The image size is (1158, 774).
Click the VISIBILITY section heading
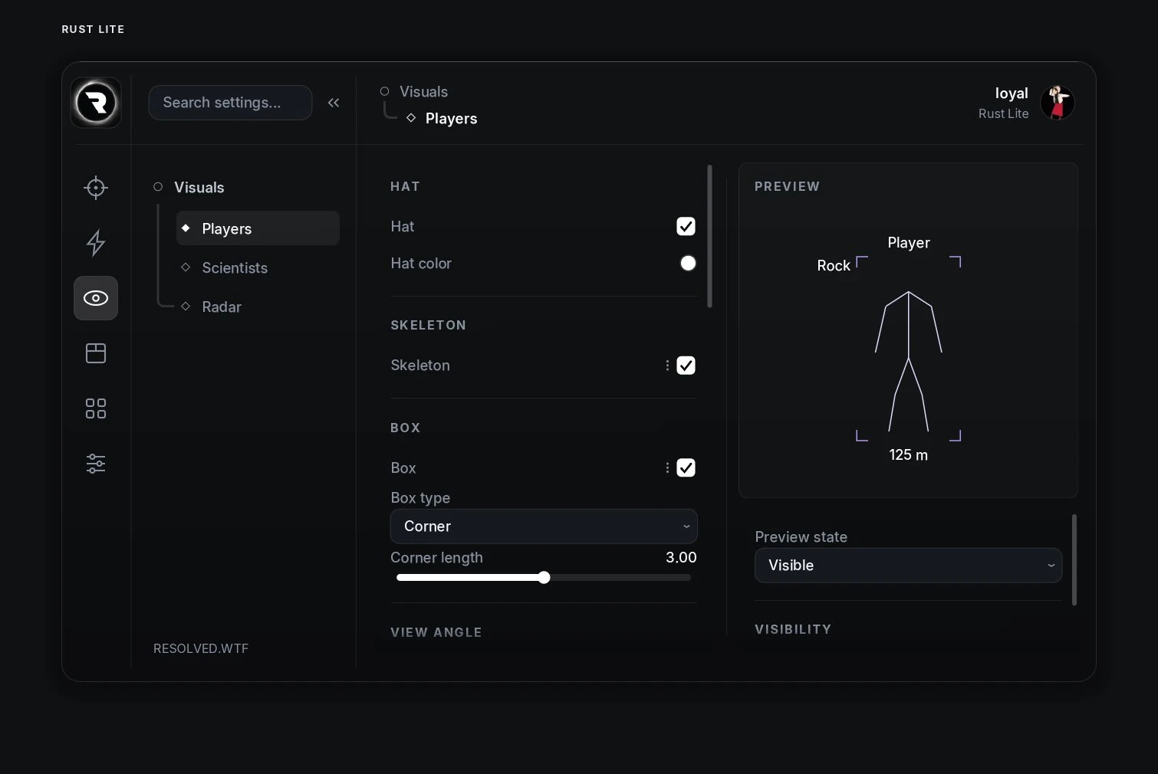[793, 629]
